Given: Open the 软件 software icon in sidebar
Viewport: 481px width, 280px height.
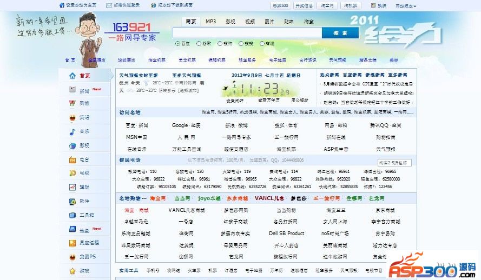Looking at the screenshot, I should coord(73,201).
